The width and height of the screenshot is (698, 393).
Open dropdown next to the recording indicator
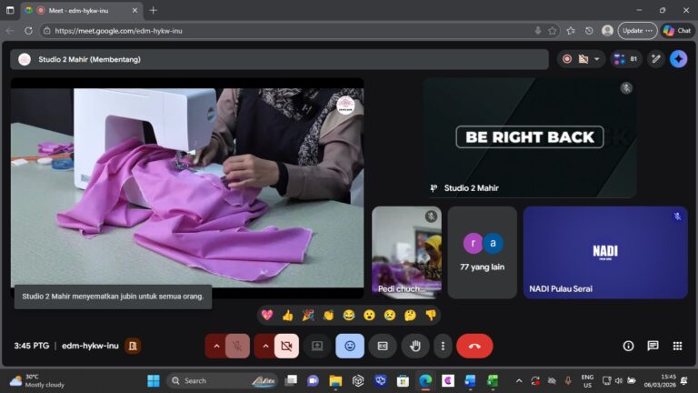597,59
